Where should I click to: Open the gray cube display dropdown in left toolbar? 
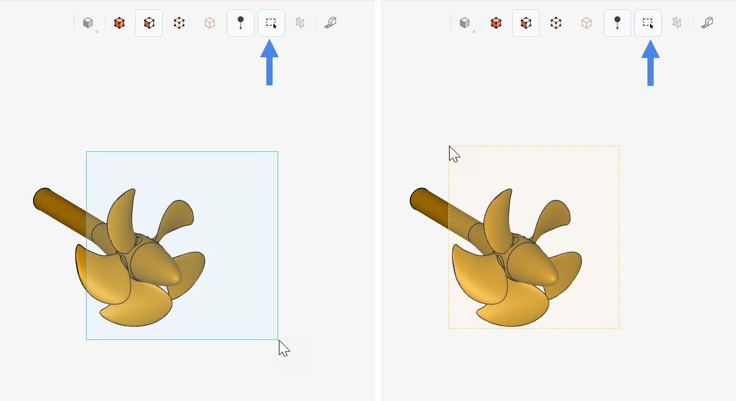[89, 23]
